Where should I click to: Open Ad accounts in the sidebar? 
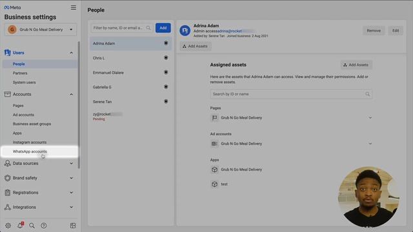pos(23,115)
